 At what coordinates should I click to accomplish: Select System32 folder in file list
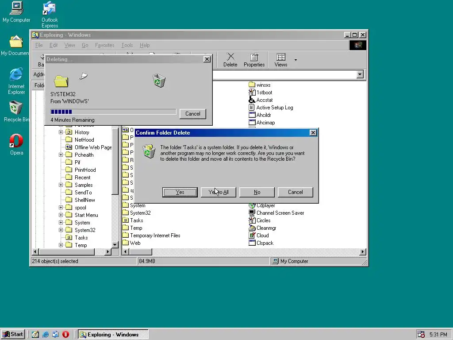pos(136,213)
